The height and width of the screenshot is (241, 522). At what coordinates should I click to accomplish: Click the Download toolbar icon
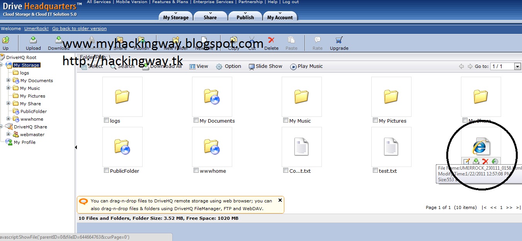58,40
